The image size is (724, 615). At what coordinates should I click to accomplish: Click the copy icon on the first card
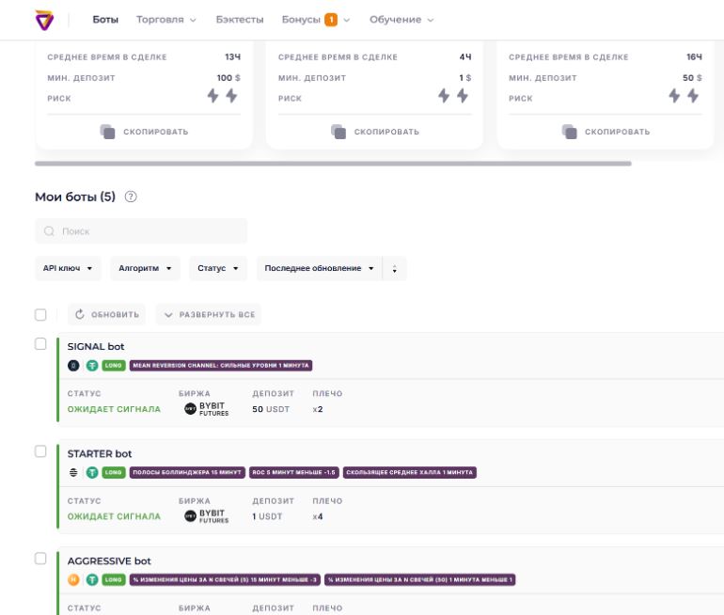click(x=108, y=132)
